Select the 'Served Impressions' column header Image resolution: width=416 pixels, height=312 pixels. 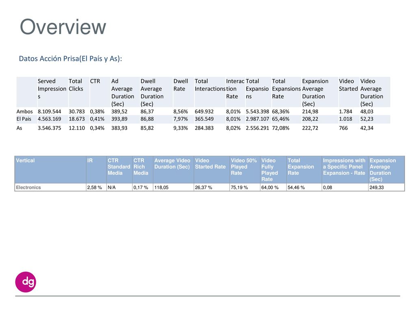pos(52,89)
